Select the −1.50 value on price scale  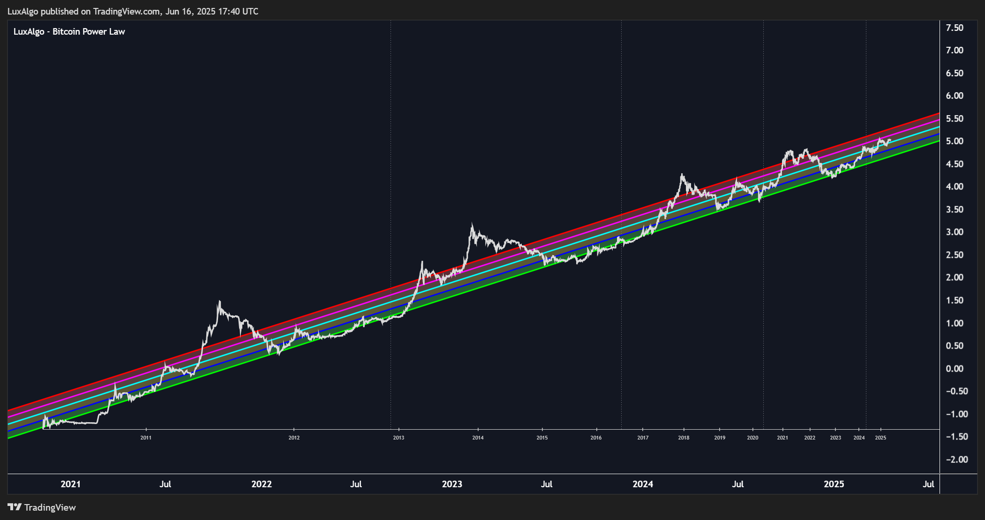point(956,436)
